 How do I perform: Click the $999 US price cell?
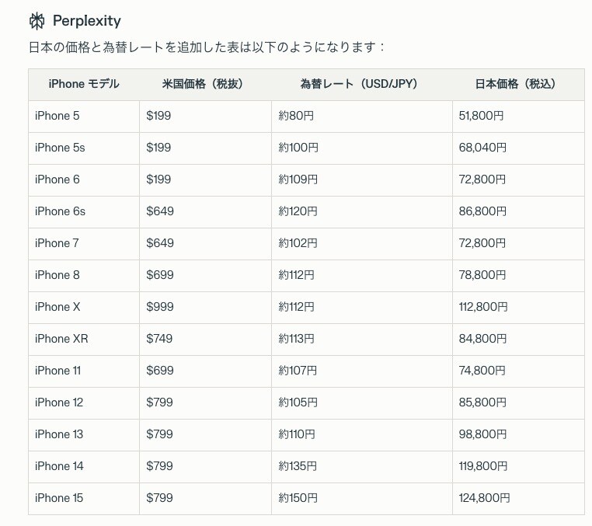159,307
